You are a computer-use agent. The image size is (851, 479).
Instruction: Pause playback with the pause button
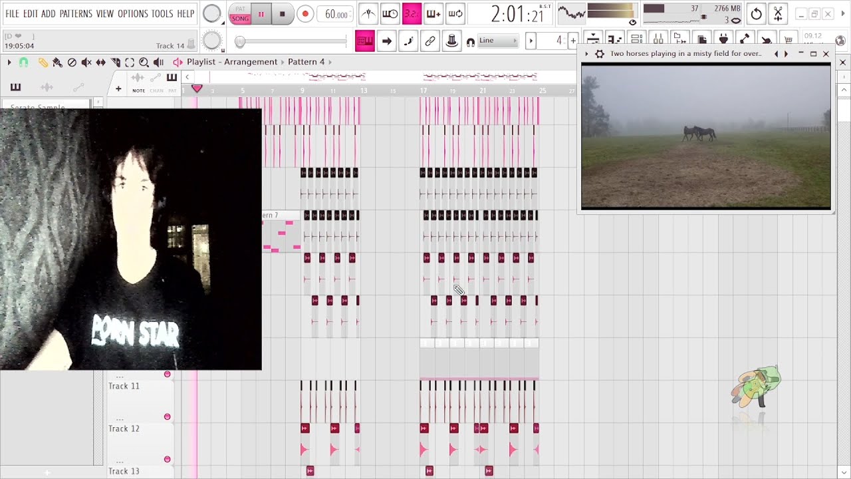[x=261, y=14]
